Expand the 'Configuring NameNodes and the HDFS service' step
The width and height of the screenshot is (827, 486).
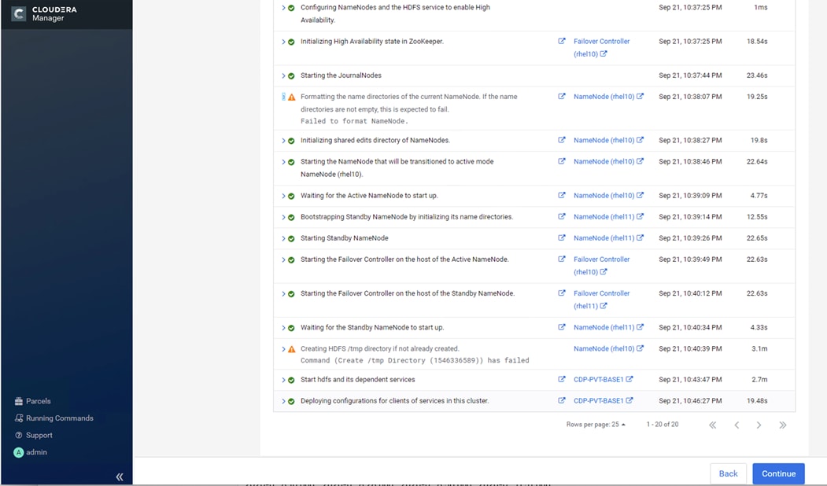tap(283, 8)
